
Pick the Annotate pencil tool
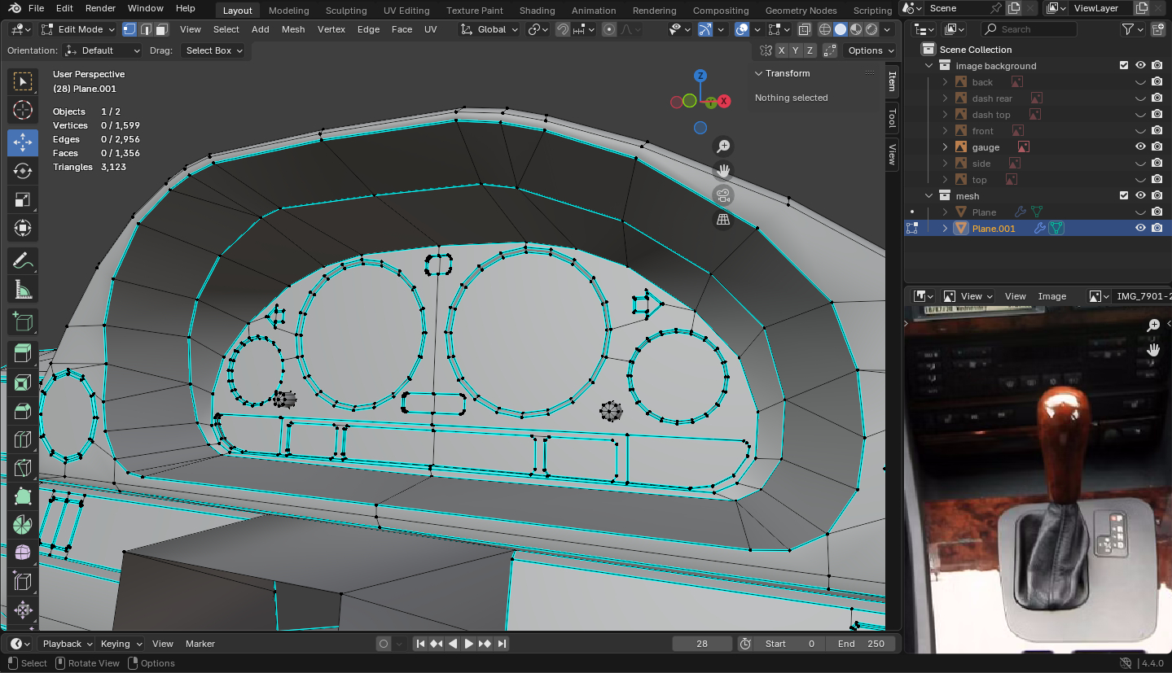tap(23, 260)
